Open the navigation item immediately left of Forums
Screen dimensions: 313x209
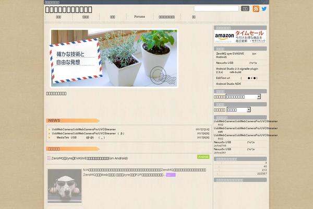[x=113, y=17]
